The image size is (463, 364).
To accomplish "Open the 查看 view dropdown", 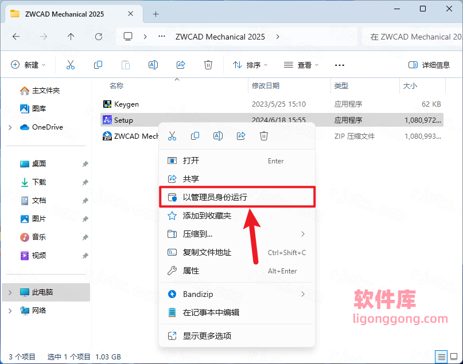I will [x=301, y=65].
